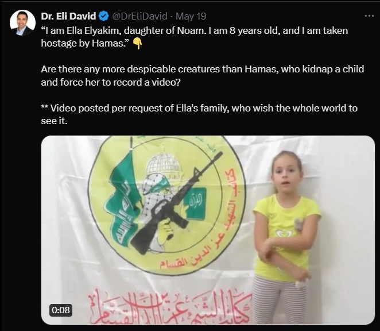This screenshot has height=331, width=380.
Task: Open the three-dot more options menu
Action: (x=369, y=16)
